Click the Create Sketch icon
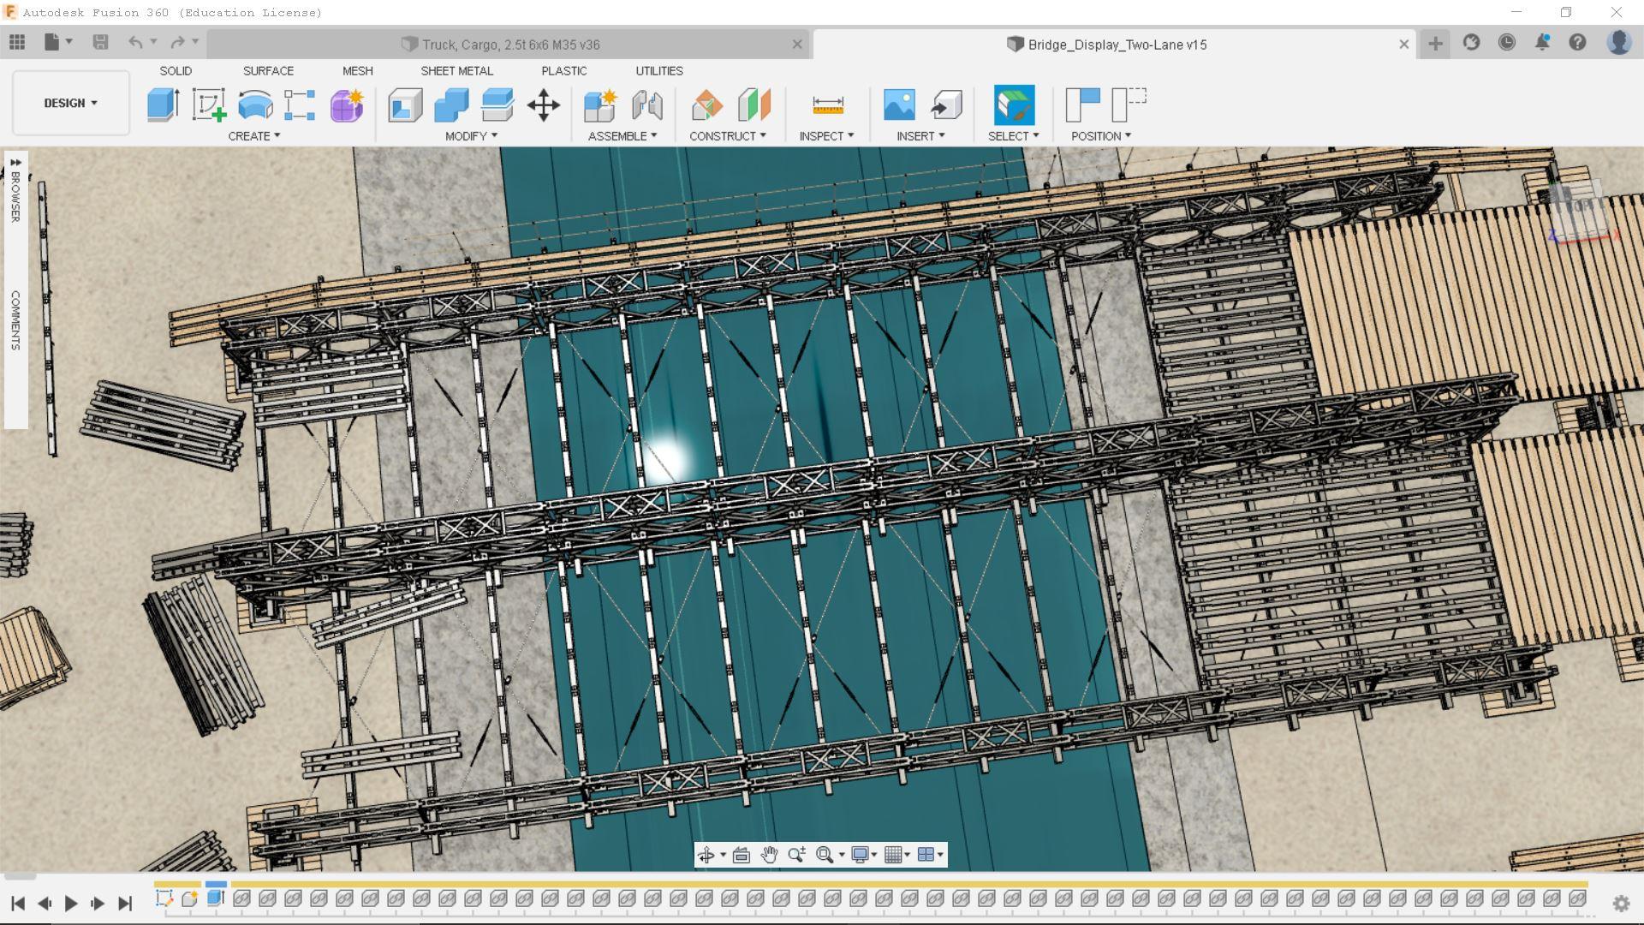 [208, 105]
